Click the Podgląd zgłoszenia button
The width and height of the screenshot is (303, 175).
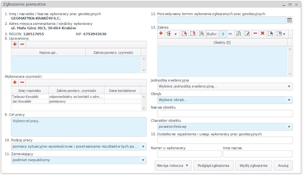click(x=213, y=166)
